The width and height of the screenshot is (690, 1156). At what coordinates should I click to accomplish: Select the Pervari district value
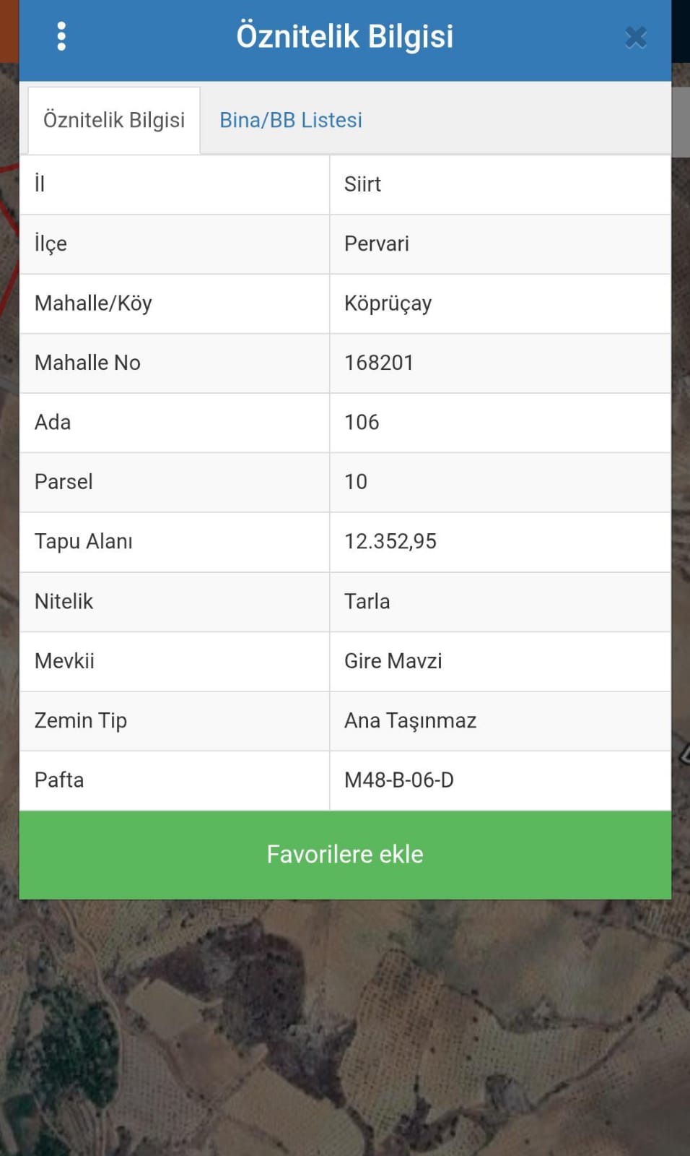coord(376,243)
